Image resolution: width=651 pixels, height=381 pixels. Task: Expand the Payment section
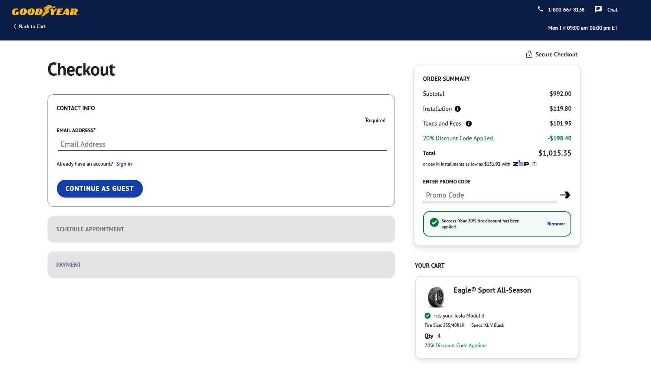point(221,265)
